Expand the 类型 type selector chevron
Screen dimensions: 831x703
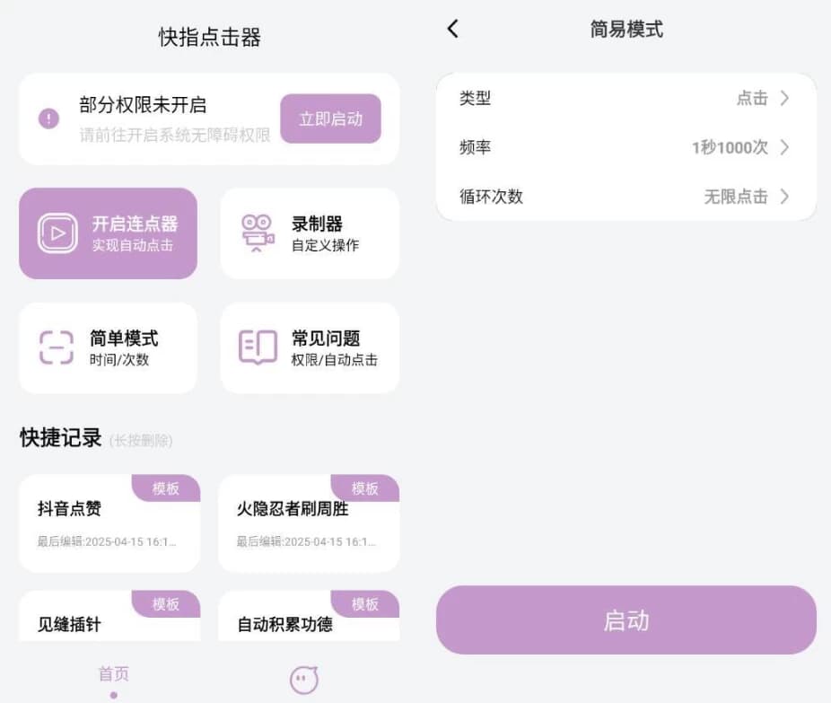point(783,99)
